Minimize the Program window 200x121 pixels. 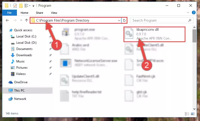coord(167,6)
